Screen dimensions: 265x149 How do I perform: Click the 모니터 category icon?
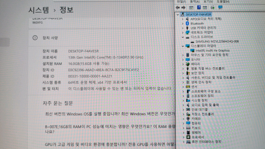point(188,59)
